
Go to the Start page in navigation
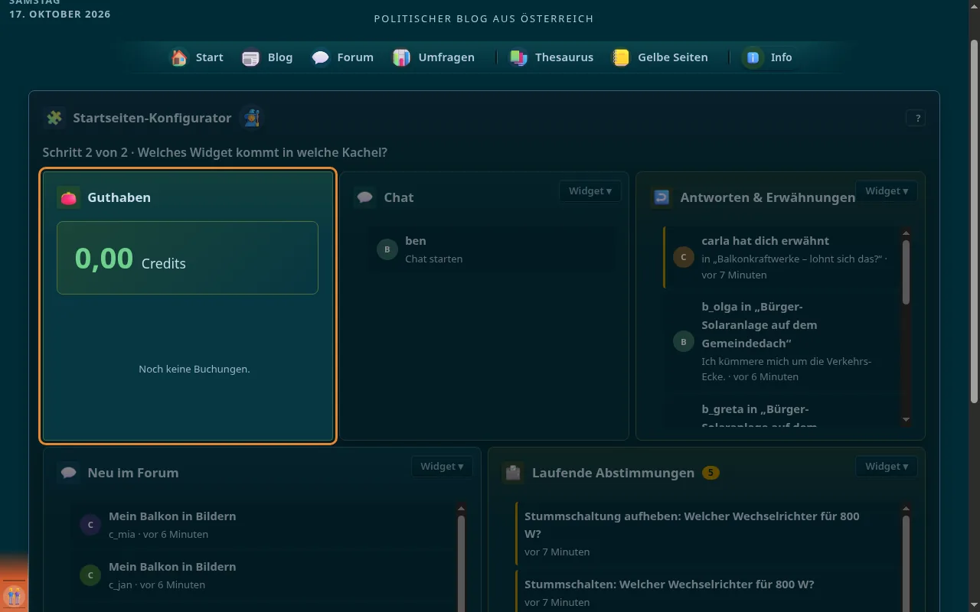click(x=198, y=57)
